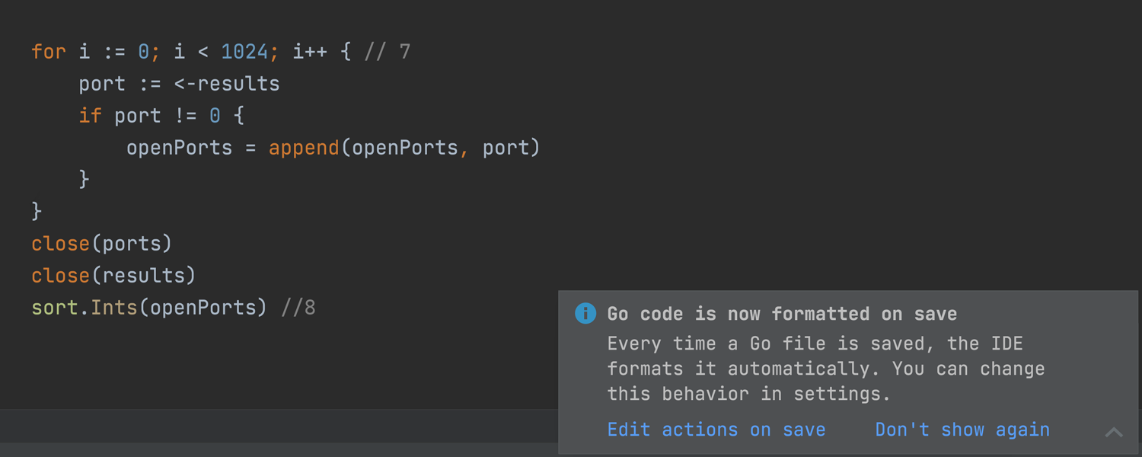
Task: Click the "sort" package name
Action: (x=55, y=308)
